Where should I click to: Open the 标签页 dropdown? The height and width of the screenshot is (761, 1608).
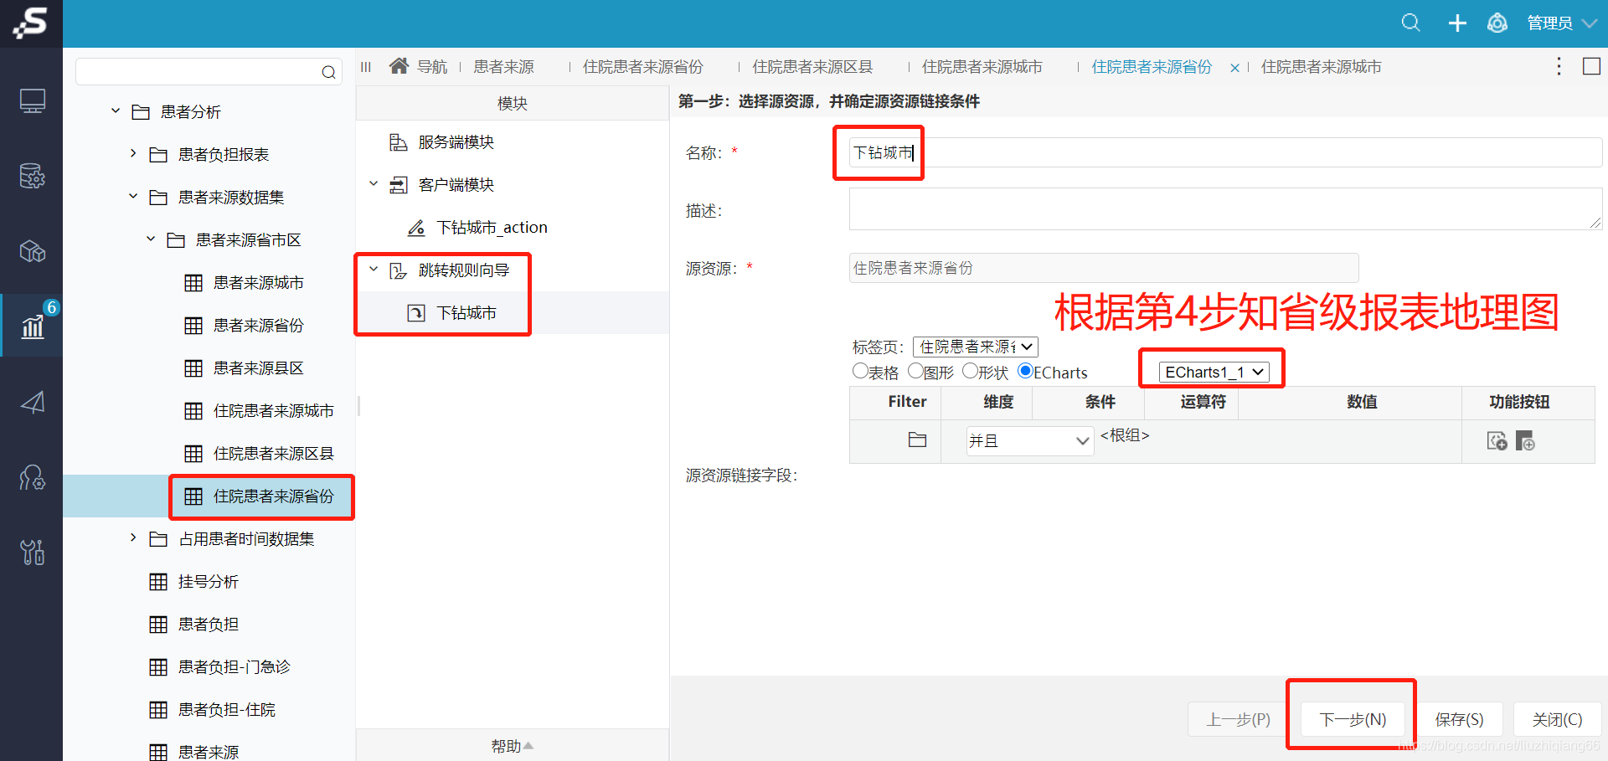[x=976, y=347]
